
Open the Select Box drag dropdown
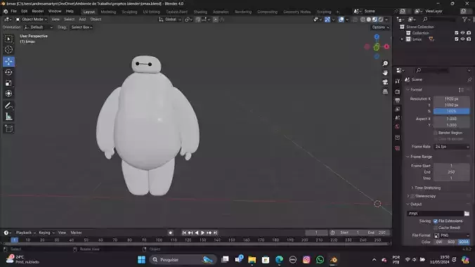pos(82,27)
